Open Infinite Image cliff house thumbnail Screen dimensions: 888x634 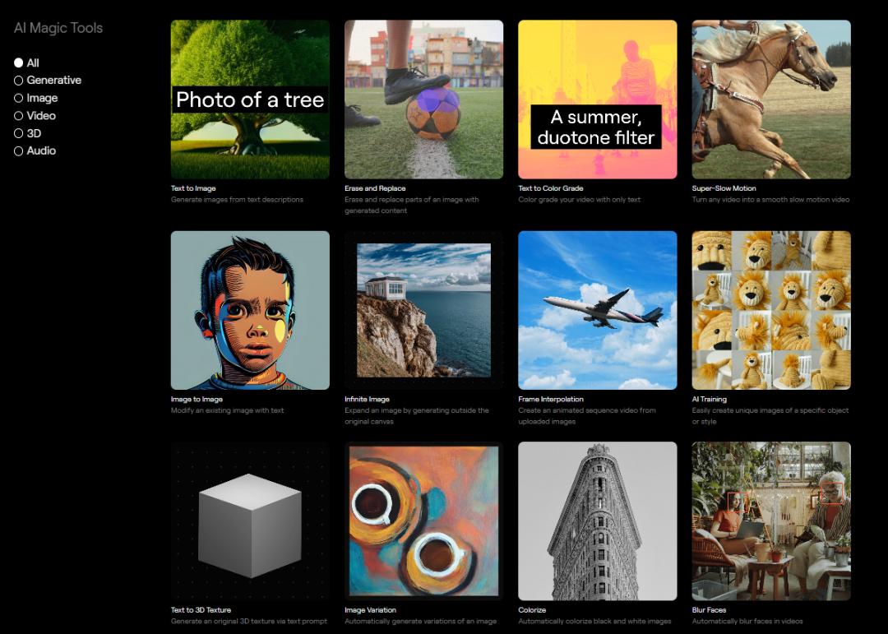pos(423,310)
